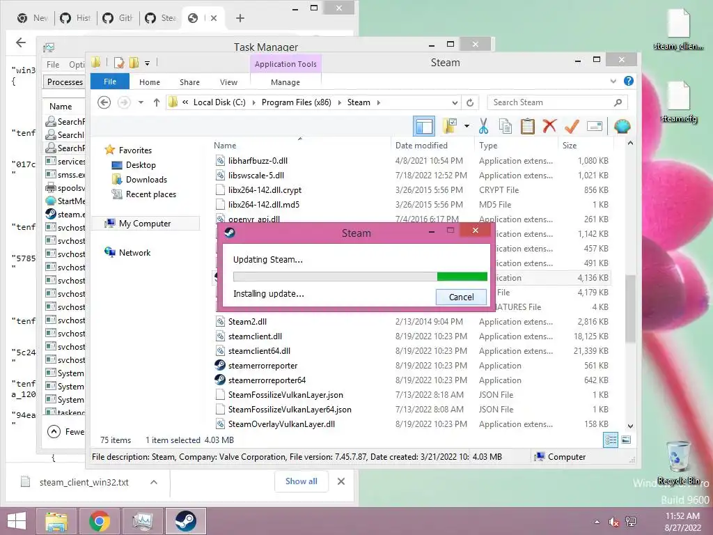Click the Copy icon in Explorer toolbar

pos(506,126)
